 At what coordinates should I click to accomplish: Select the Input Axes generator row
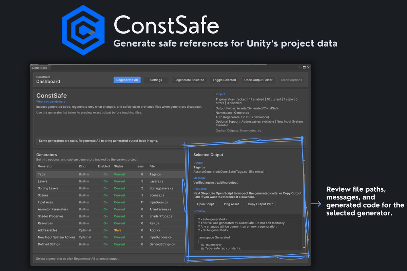111,202
